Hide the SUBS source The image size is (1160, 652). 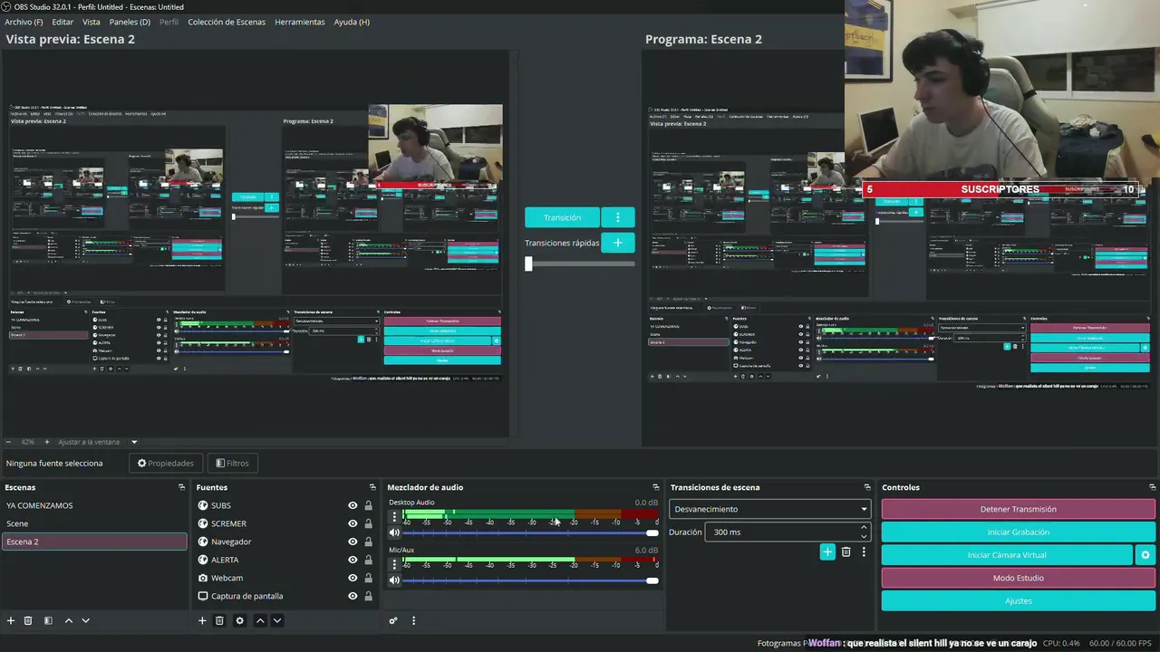[x=353, y=505]
